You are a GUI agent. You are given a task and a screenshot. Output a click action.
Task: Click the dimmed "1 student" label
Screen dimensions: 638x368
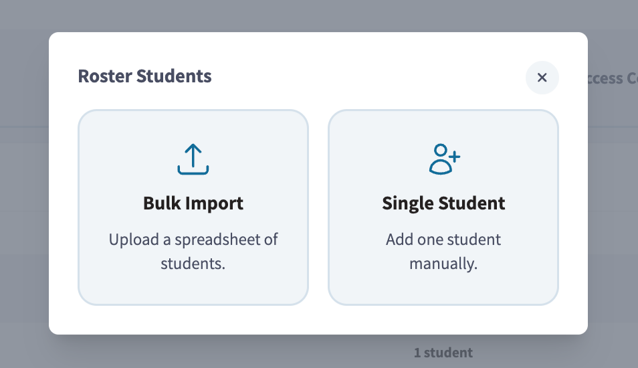443,353
